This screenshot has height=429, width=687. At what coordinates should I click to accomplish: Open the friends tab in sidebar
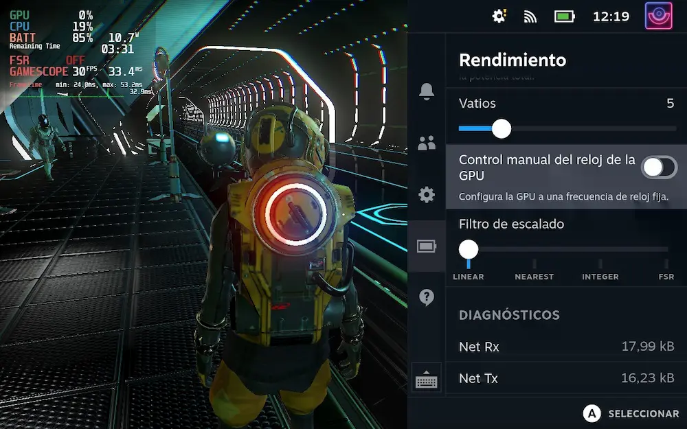[427, 143]
